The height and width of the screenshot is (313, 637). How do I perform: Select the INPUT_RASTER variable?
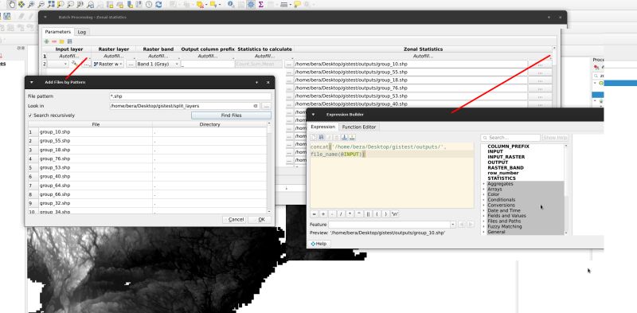click(506, 157)
